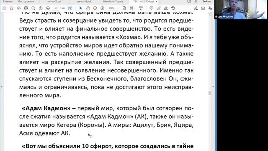This screenshot has width=268, height=151.
Task: Open the notifications bell
Action: pos(196,2)
